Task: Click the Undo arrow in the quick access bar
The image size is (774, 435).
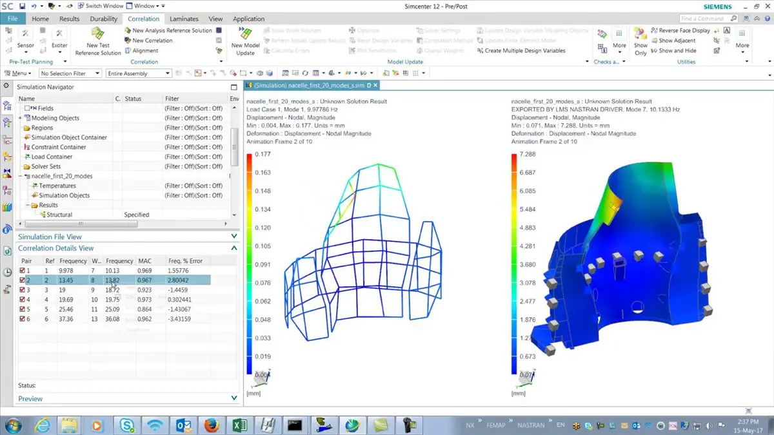Action: (x=33, y=6)
